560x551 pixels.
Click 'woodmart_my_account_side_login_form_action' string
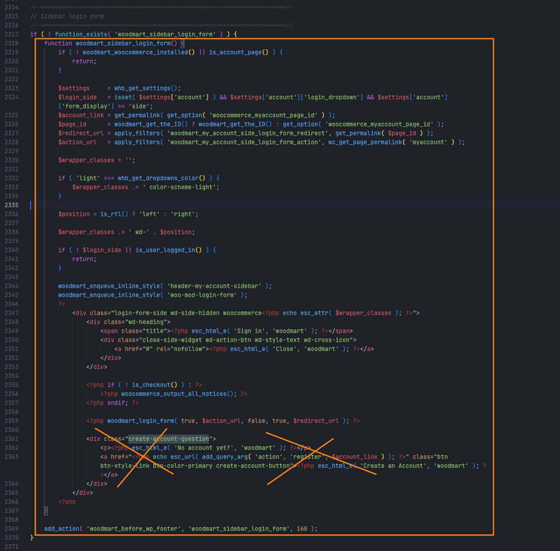244,142
